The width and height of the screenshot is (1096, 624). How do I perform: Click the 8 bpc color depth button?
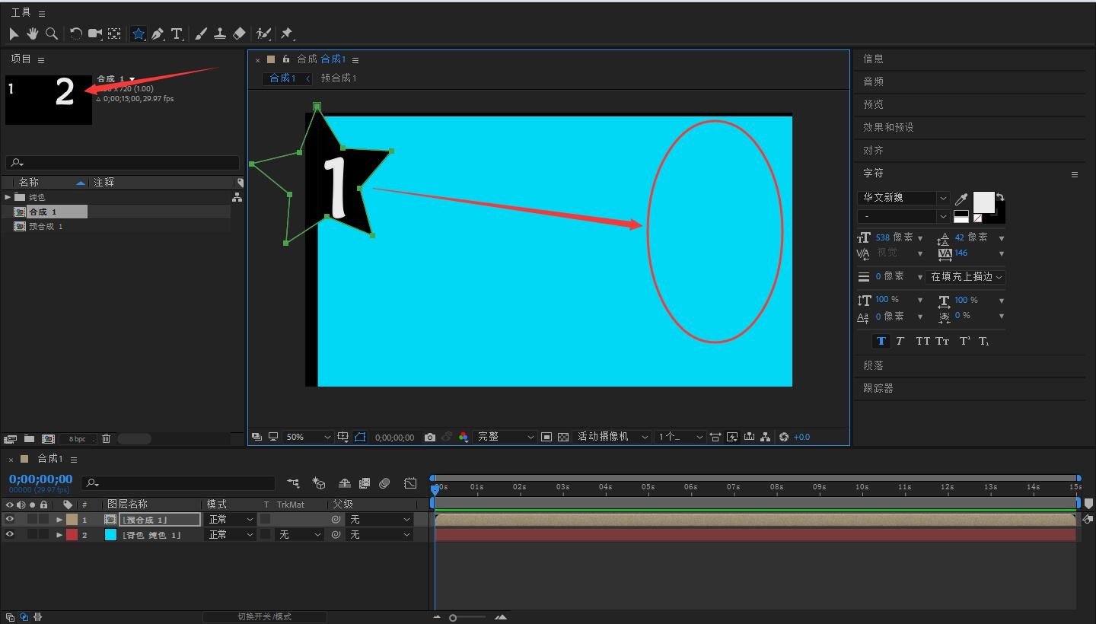tap(78, 439)
